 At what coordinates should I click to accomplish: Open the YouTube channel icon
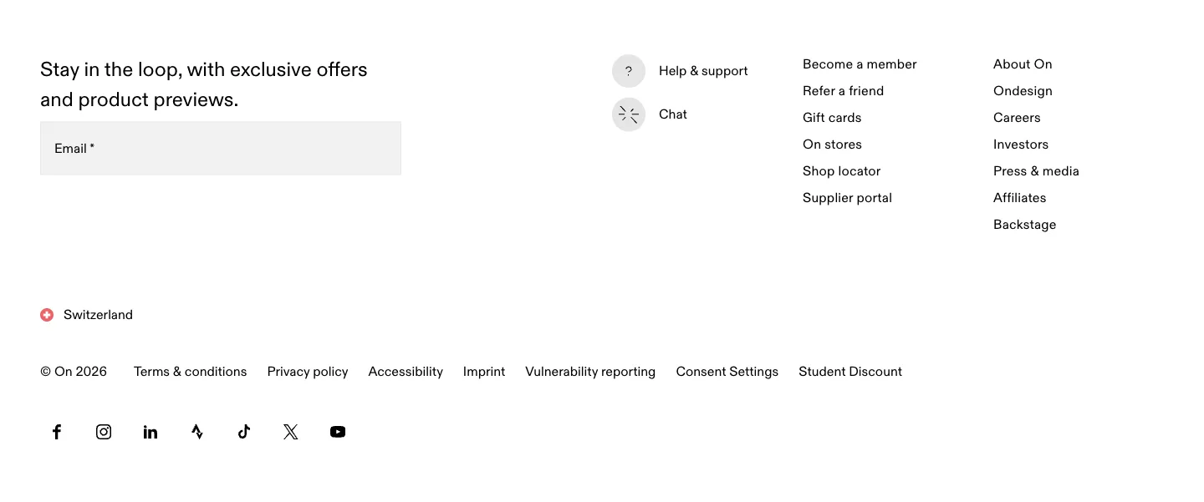[x=338, y=432]
